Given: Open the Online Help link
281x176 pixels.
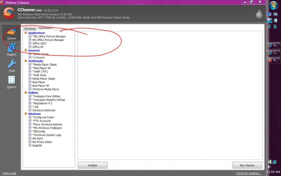Looking at the screenshot, I should tap(9, 173).
